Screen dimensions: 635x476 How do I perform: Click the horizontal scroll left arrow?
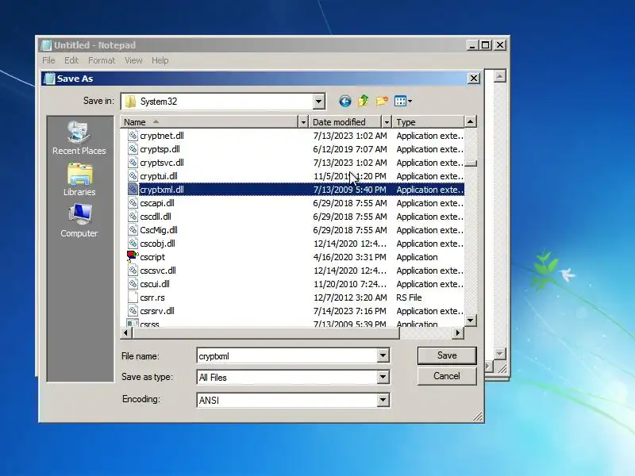(x=125, y=332)
